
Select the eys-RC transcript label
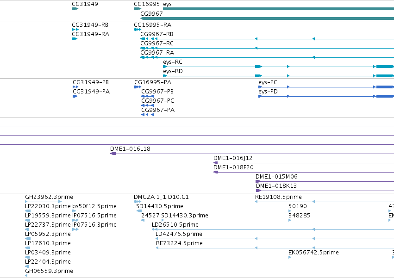(173, 62)
